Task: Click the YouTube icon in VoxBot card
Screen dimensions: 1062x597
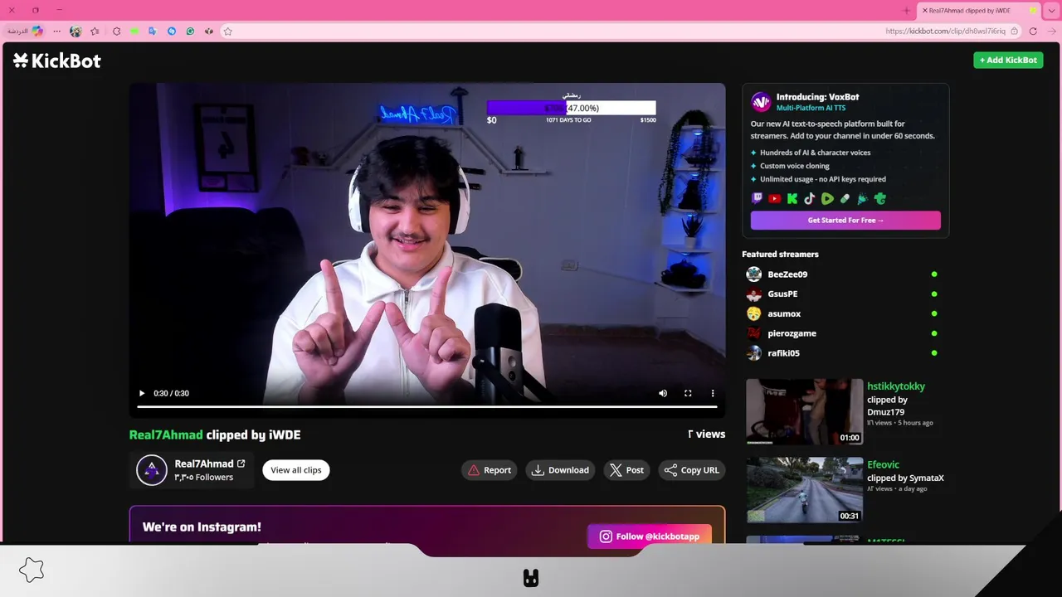Action: click(x=774, y=199)
